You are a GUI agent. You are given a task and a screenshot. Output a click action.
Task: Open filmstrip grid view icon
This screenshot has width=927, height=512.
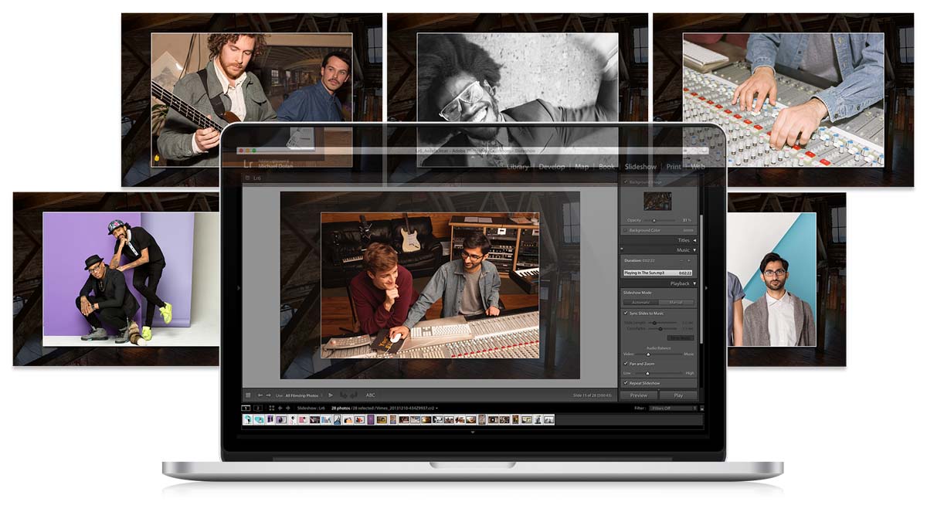tap(271, 408)
